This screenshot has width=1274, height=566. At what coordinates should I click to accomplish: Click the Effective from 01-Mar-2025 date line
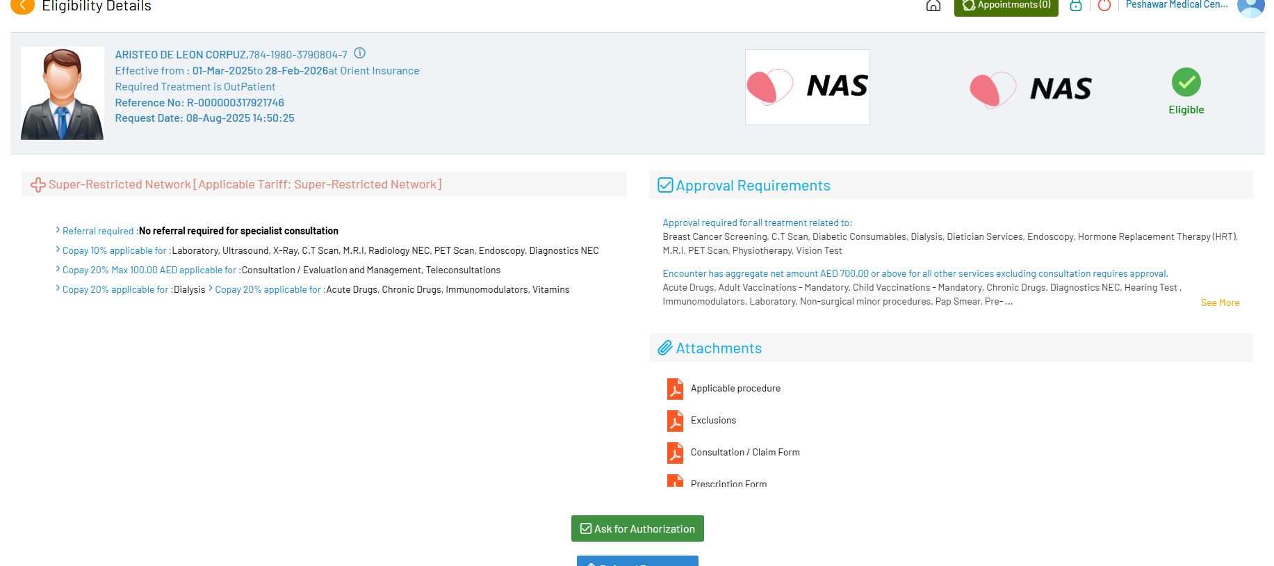click(x=267, y=71)
